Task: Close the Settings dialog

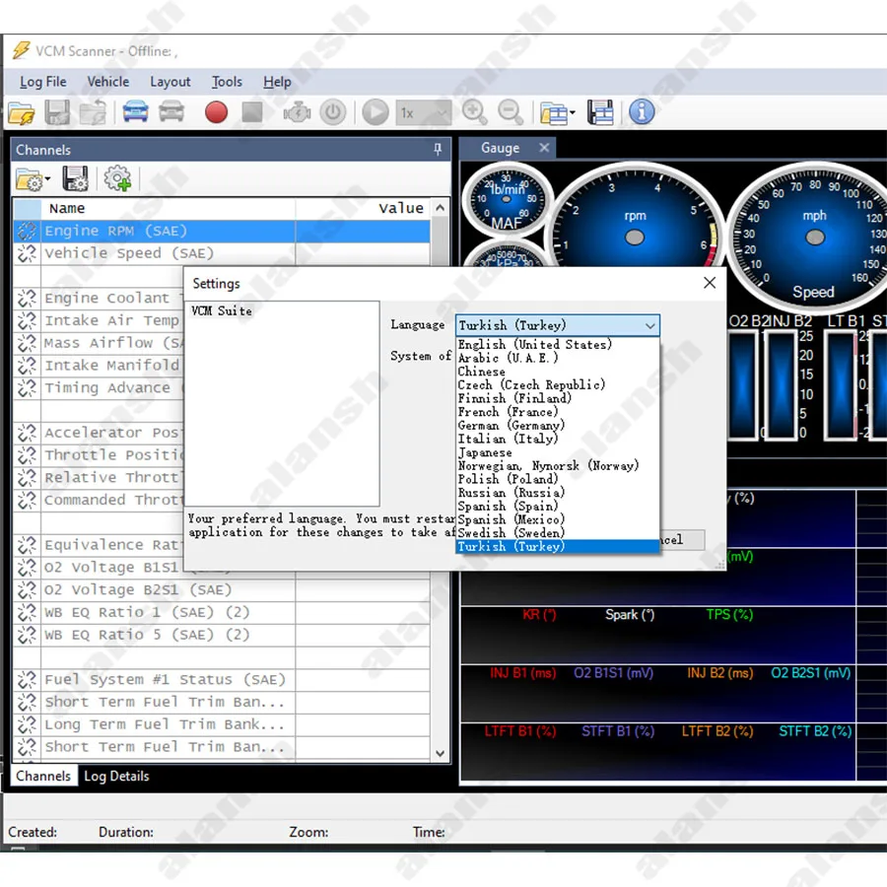Action: [710, 283]
